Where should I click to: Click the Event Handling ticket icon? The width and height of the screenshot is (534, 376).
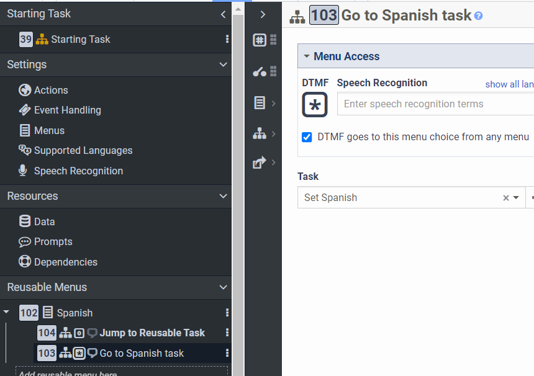click(x=25, y=110)
